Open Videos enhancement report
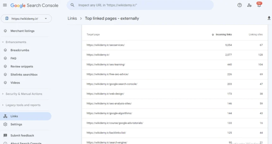 15,83
